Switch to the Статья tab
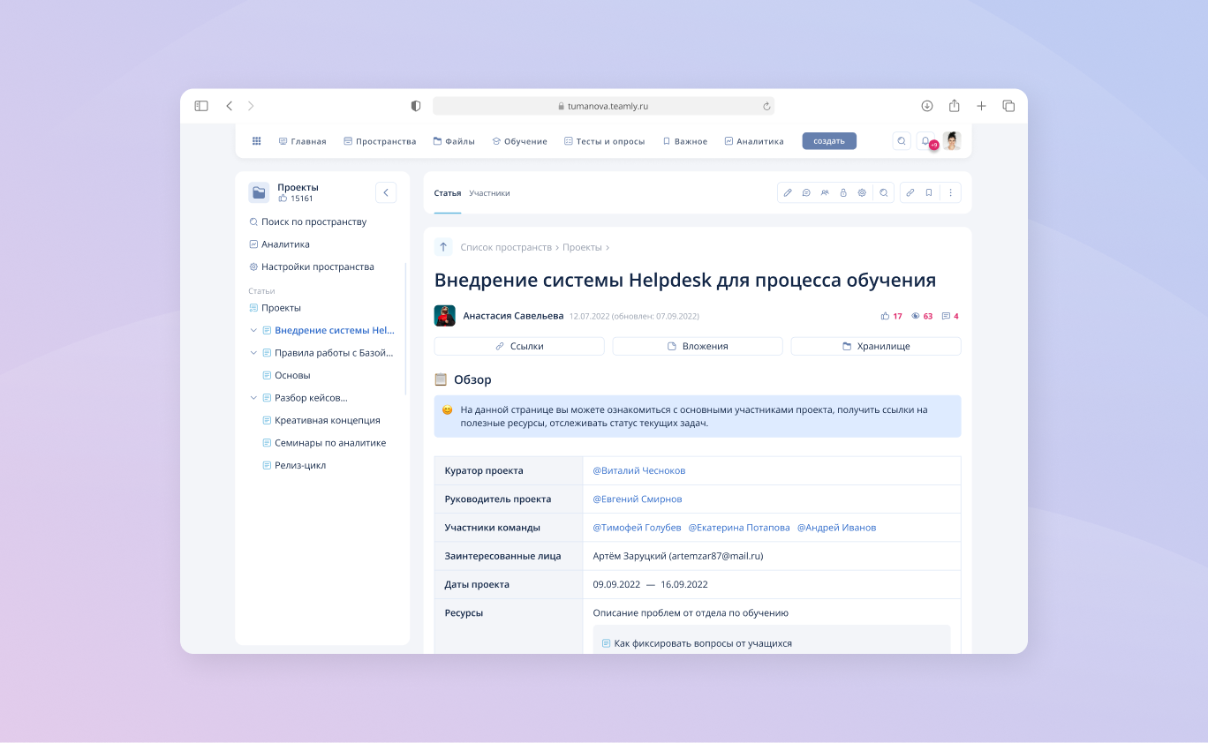The width and height of the screenshot is (1208, 743). (448, 193)
